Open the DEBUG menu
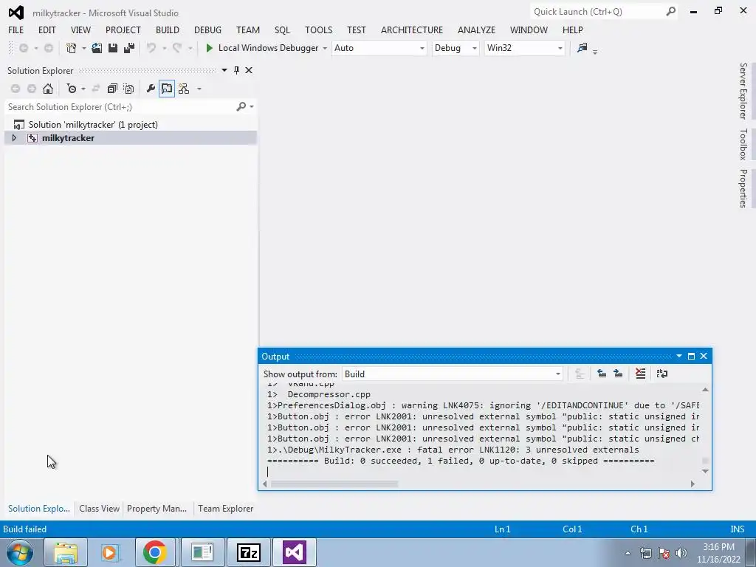Screen dimensions: 756x567 207,30
